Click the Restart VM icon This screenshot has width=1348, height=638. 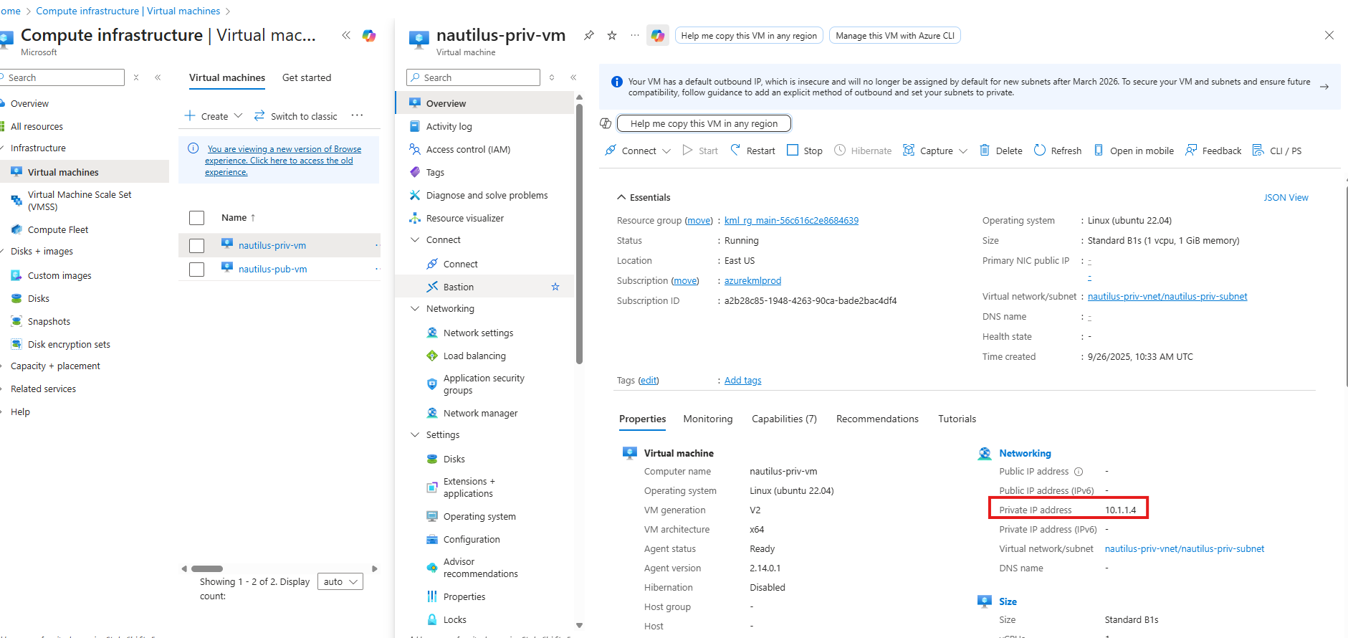(735, 150)
